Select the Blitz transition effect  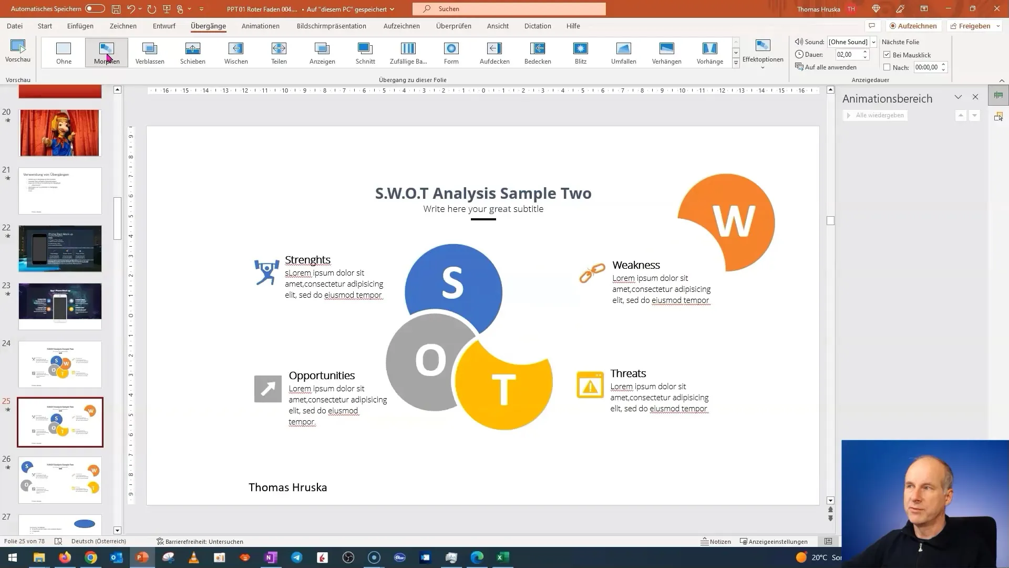pos(581,53)
